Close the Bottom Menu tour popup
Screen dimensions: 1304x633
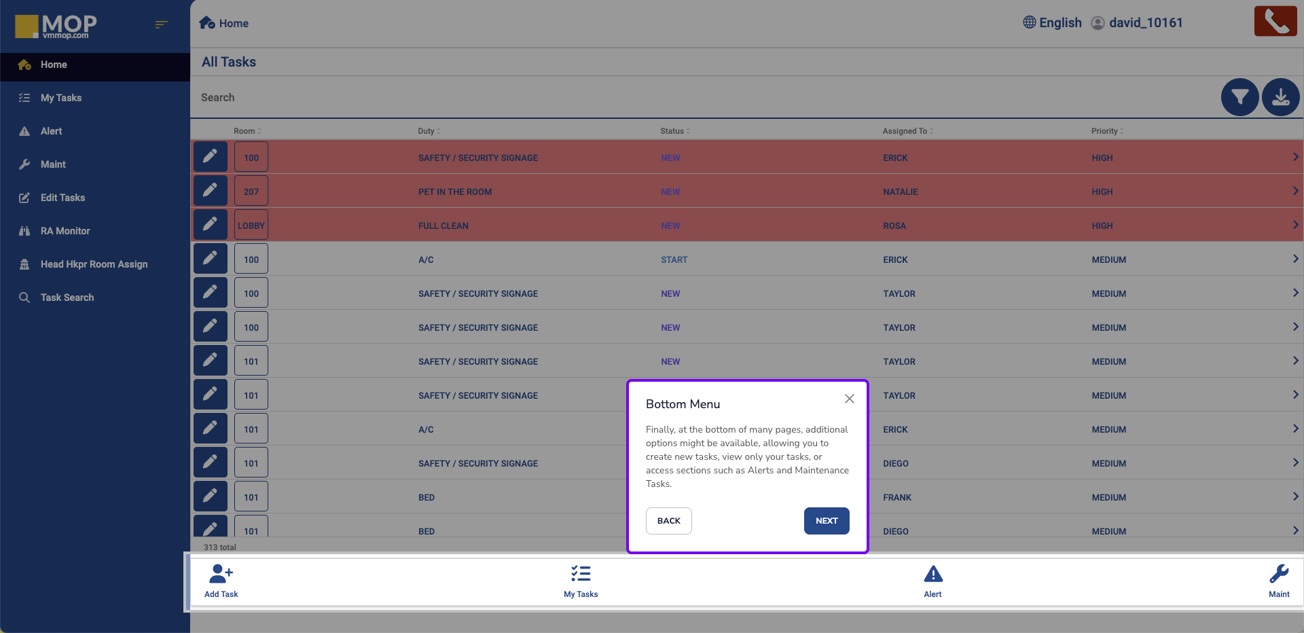pos(849,399)
